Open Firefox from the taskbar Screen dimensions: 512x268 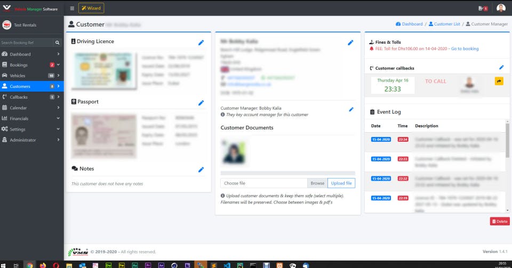(x=43, y=265)
